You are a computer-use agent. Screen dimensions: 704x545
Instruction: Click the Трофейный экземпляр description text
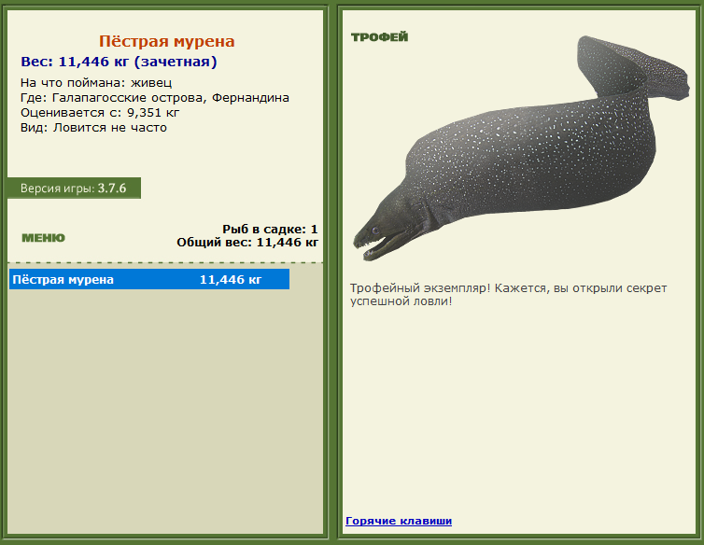pyautogui.click(x=508, y=295)
